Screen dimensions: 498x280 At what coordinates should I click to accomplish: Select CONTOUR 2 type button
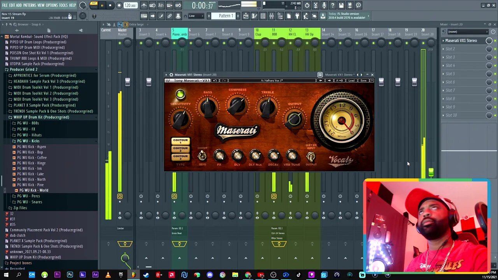point(180,149)
